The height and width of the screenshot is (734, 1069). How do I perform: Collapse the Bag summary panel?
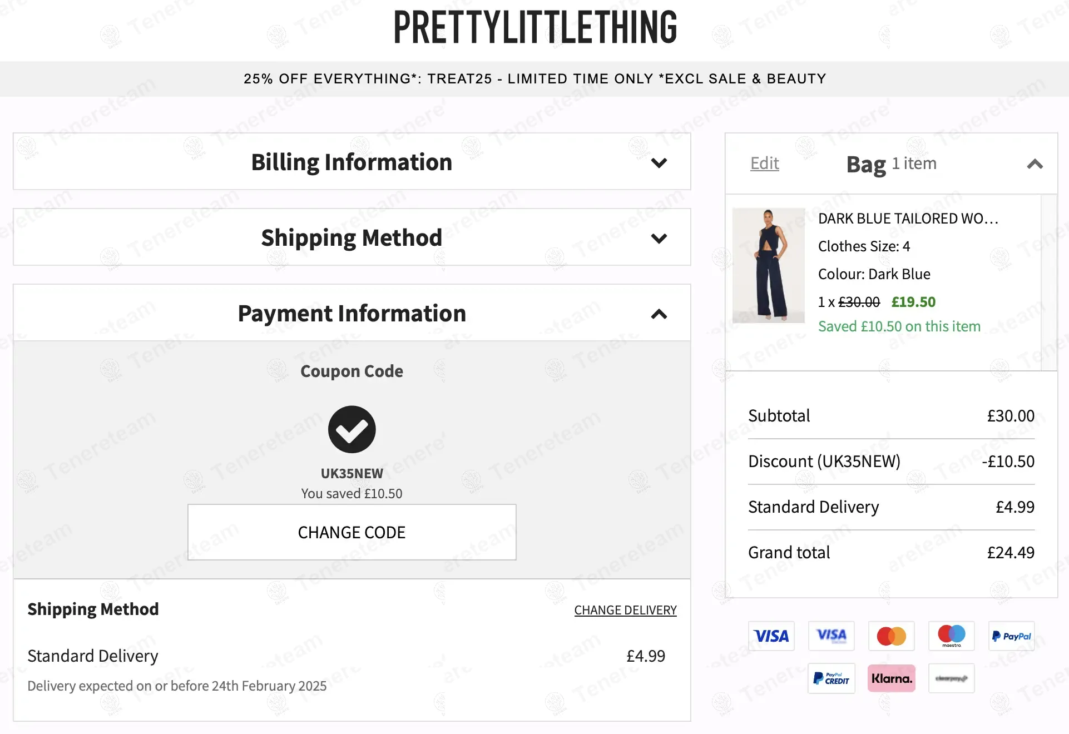pos(1035,164)
